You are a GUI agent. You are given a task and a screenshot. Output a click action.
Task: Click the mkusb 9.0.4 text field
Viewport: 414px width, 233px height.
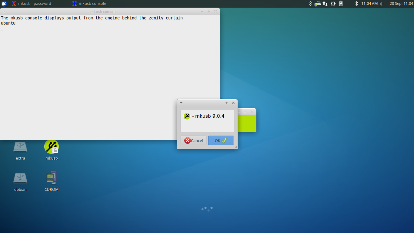pos(207,121)
